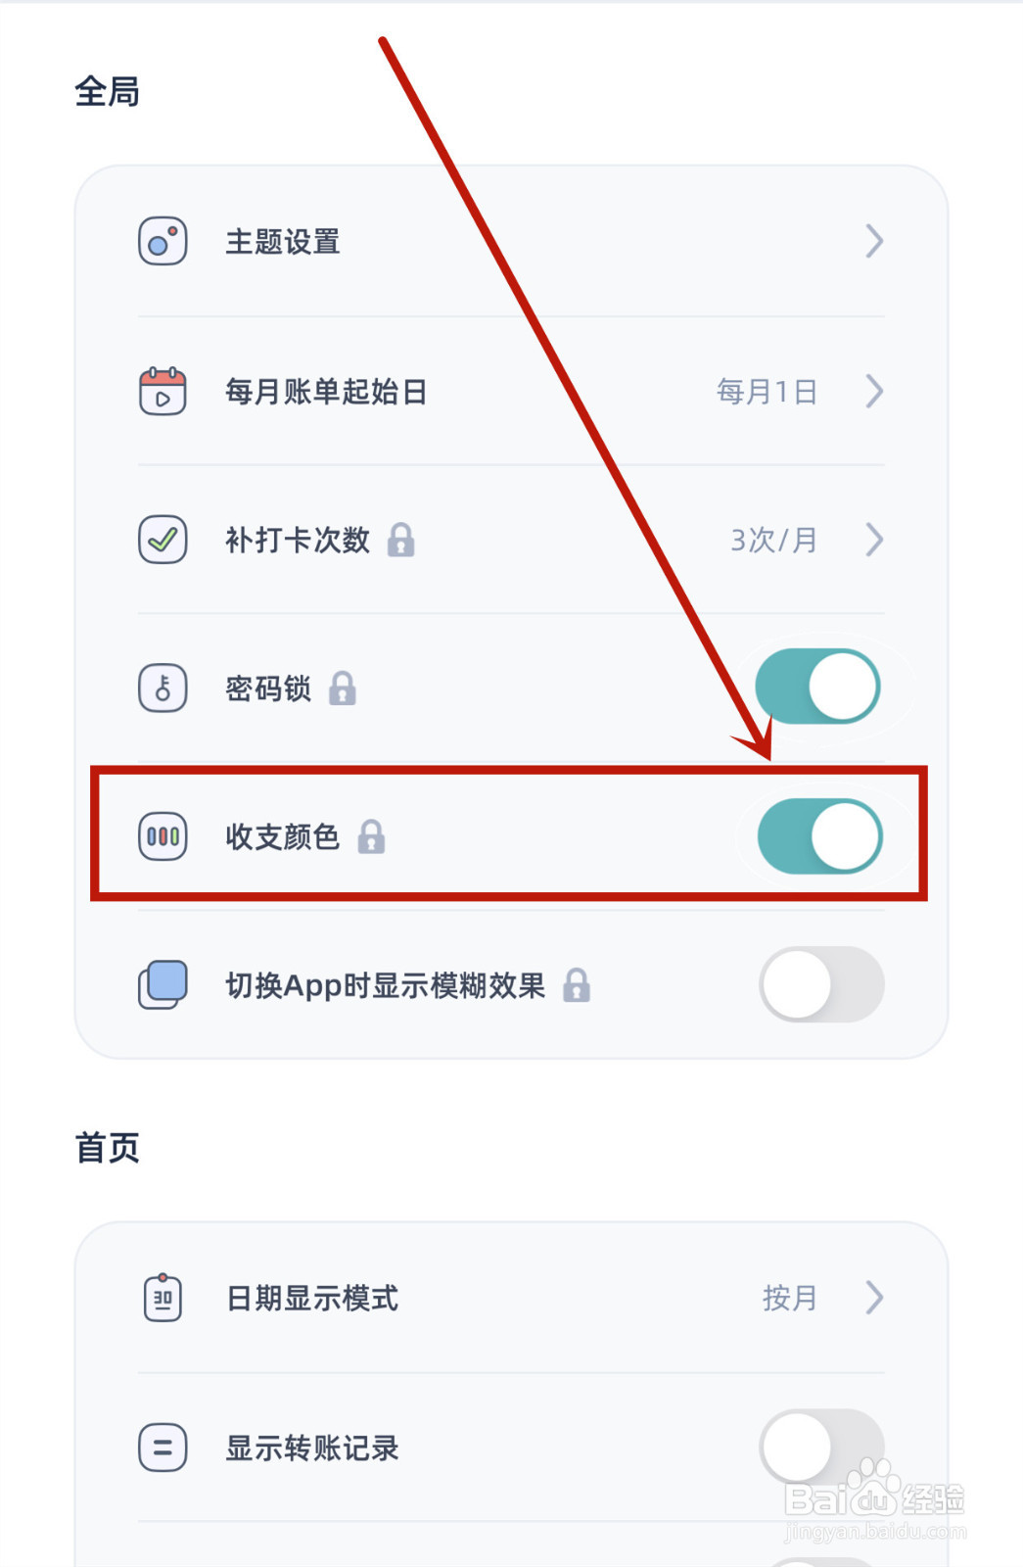Click the equals icon beside 显示转账记录
Screen dimensions: 1023x1567
163,1448
